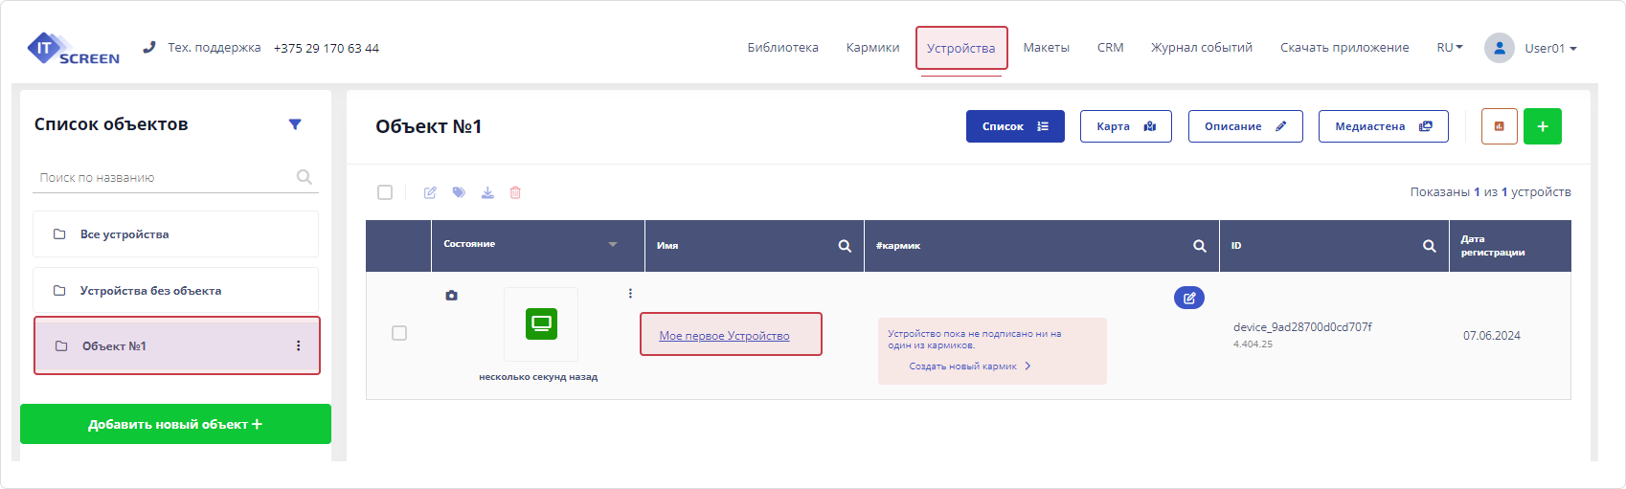Toggle the select-all devices checkbox
Image resolution: width=1626 pixels, height=489 pixels.
(385, 192)
